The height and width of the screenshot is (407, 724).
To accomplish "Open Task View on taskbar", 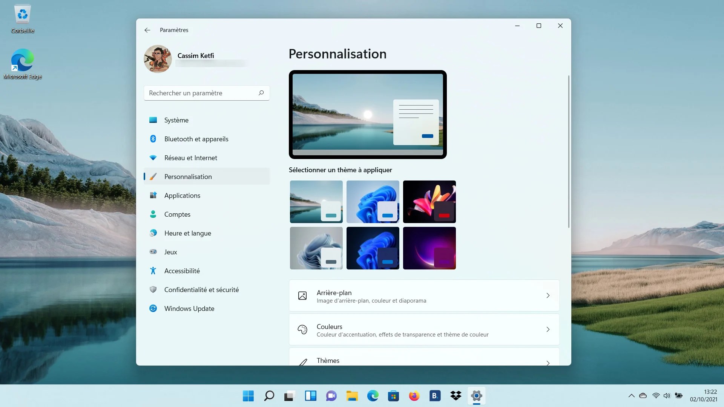I will pos(289,396).
